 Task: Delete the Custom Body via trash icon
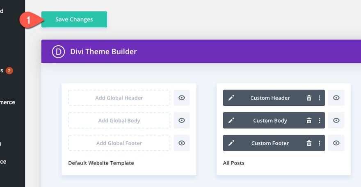pyautogui.click(x=309, y=120)
